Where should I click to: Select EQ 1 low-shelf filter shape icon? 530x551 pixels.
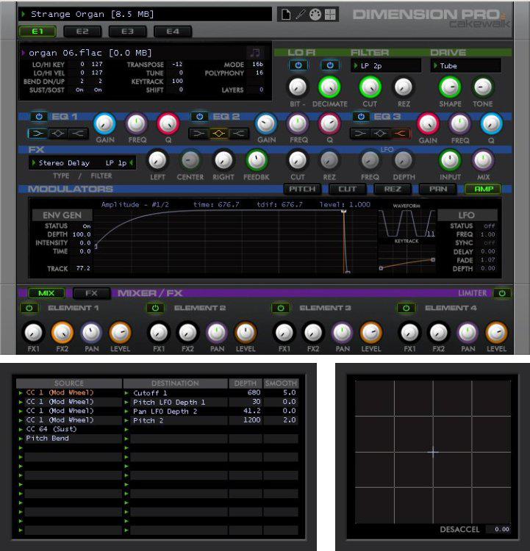coord(38,134)
